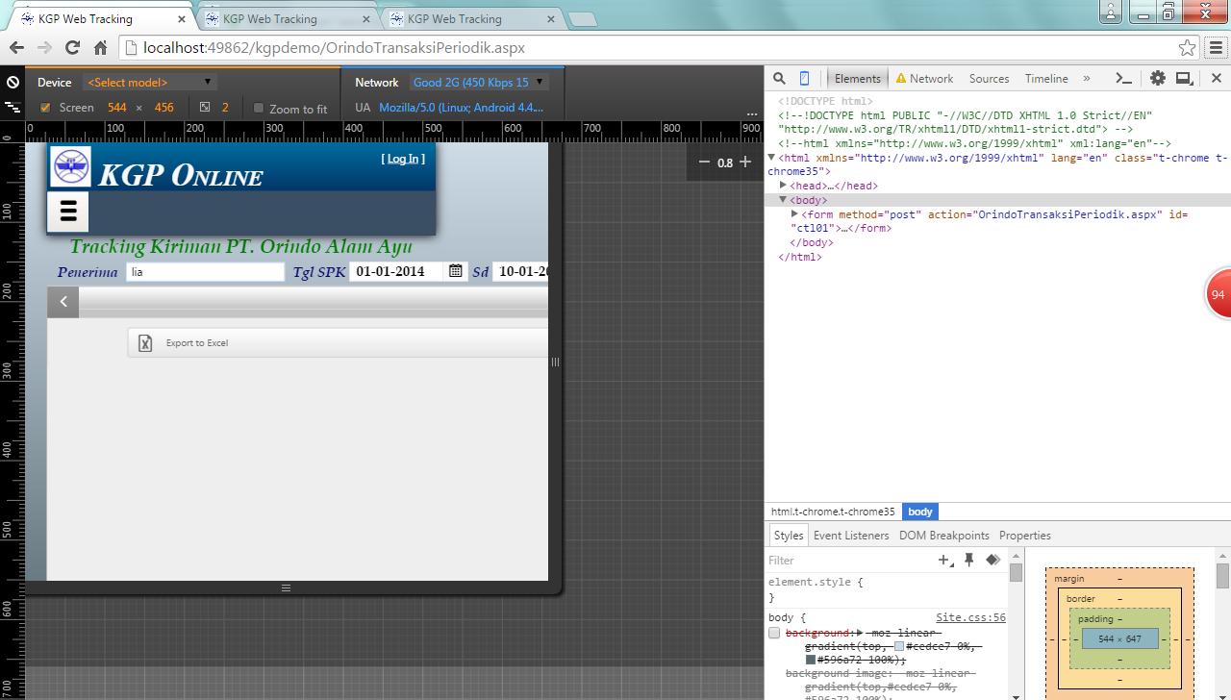Toggle the body background property checkbox
This screenshot has height=700, width=1231.
point(774,633)
